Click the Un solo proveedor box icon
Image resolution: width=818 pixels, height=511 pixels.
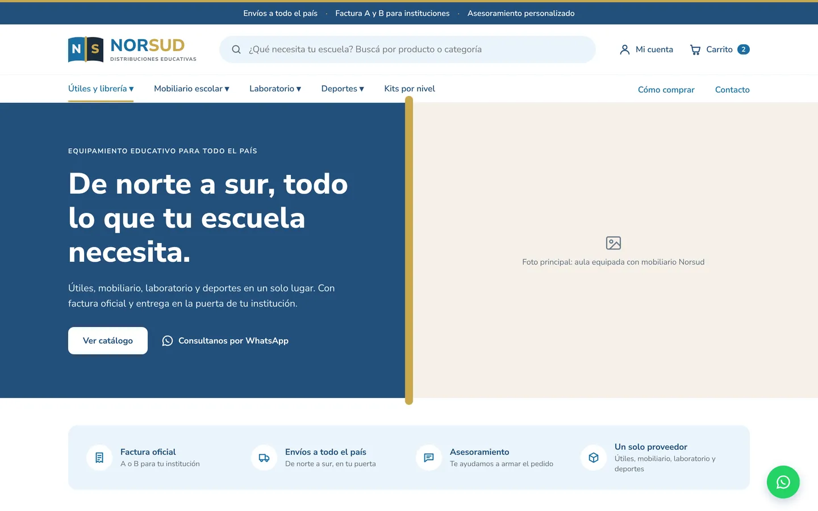(x=594, y=458)
